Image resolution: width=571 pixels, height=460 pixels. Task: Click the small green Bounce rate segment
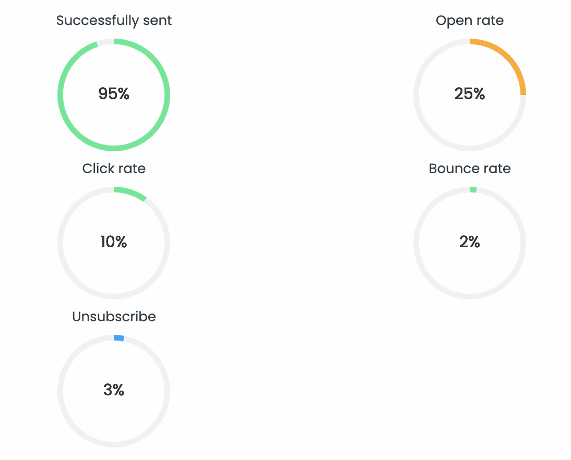[x=473, y=190]
